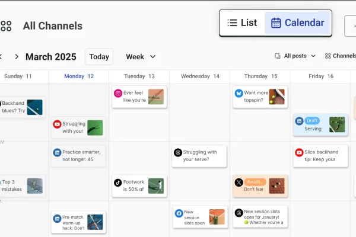
Task: Select the Thursday 15 column header
Action: [260, 76]
